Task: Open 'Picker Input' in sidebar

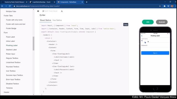Action: 11,54
